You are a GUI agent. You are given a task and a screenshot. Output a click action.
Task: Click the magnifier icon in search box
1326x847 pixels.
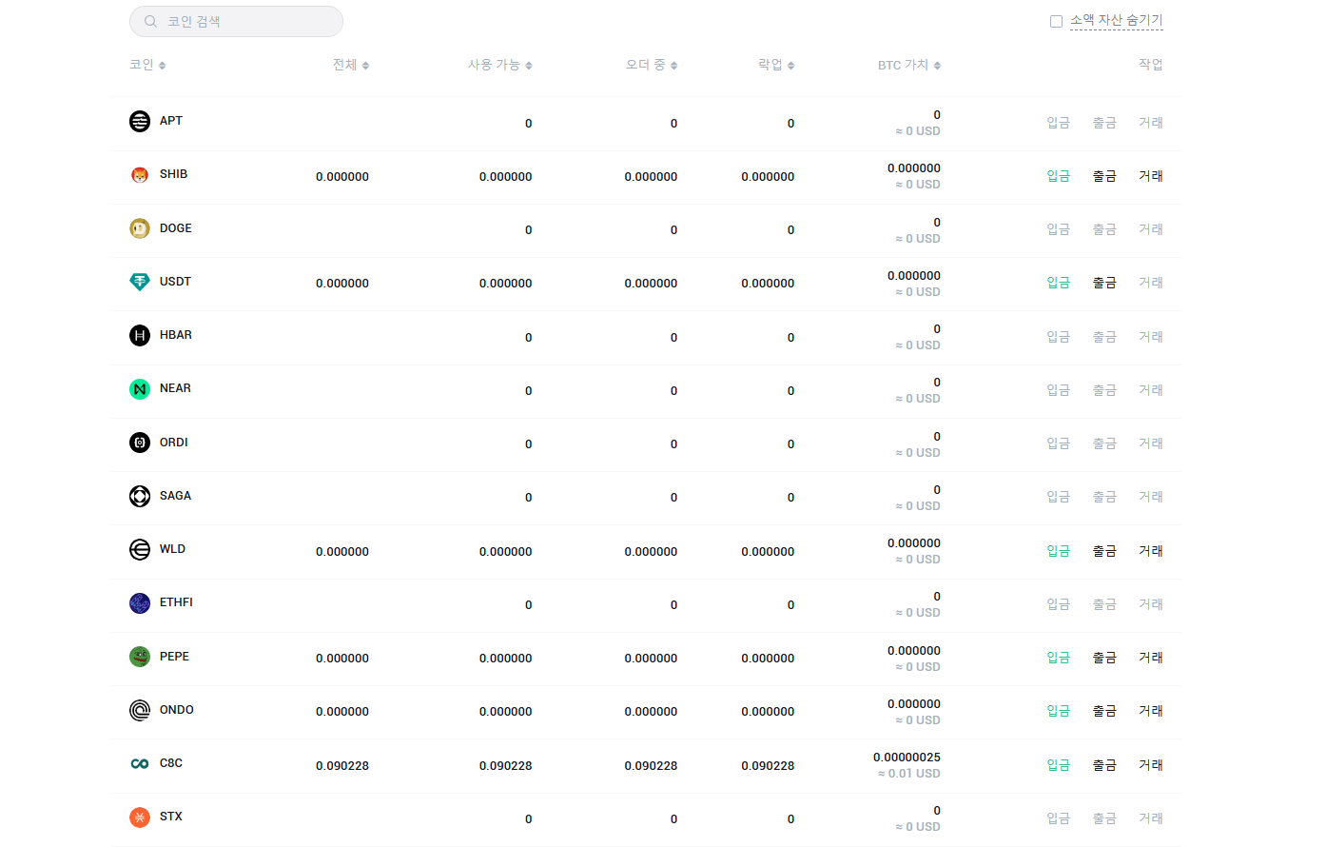tap(150, 22)
